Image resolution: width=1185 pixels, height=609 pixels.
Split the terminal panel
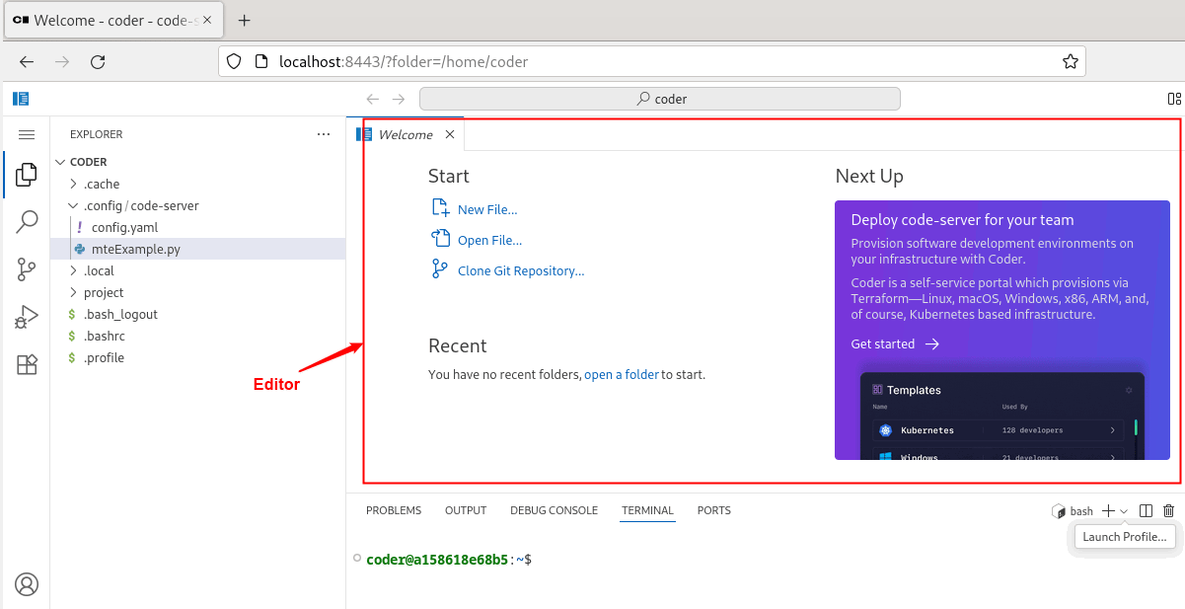click(1146, 511)
